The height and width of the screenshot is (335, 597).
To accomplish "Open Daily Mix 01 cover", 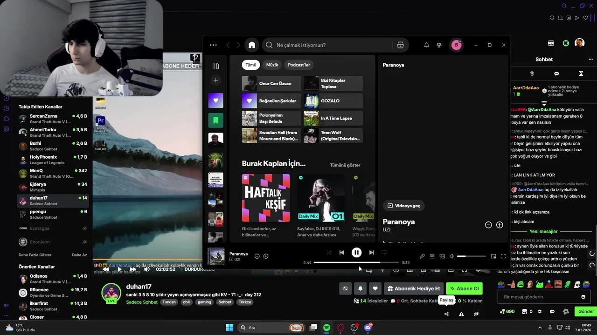I will pyautogui.click(x=321, y=198).
